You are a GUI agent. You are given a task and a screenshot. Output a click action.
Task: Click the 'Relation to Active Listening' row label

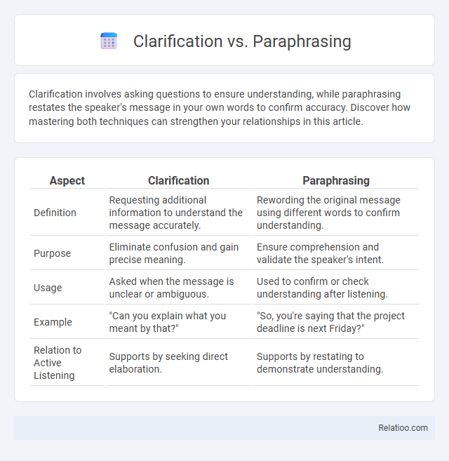[58, 363]
